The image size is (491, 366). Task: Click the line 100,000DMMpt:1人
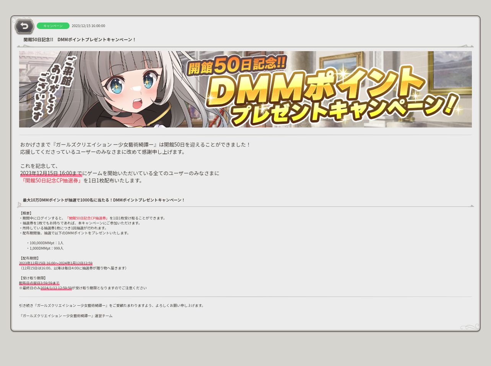point(45,243)
